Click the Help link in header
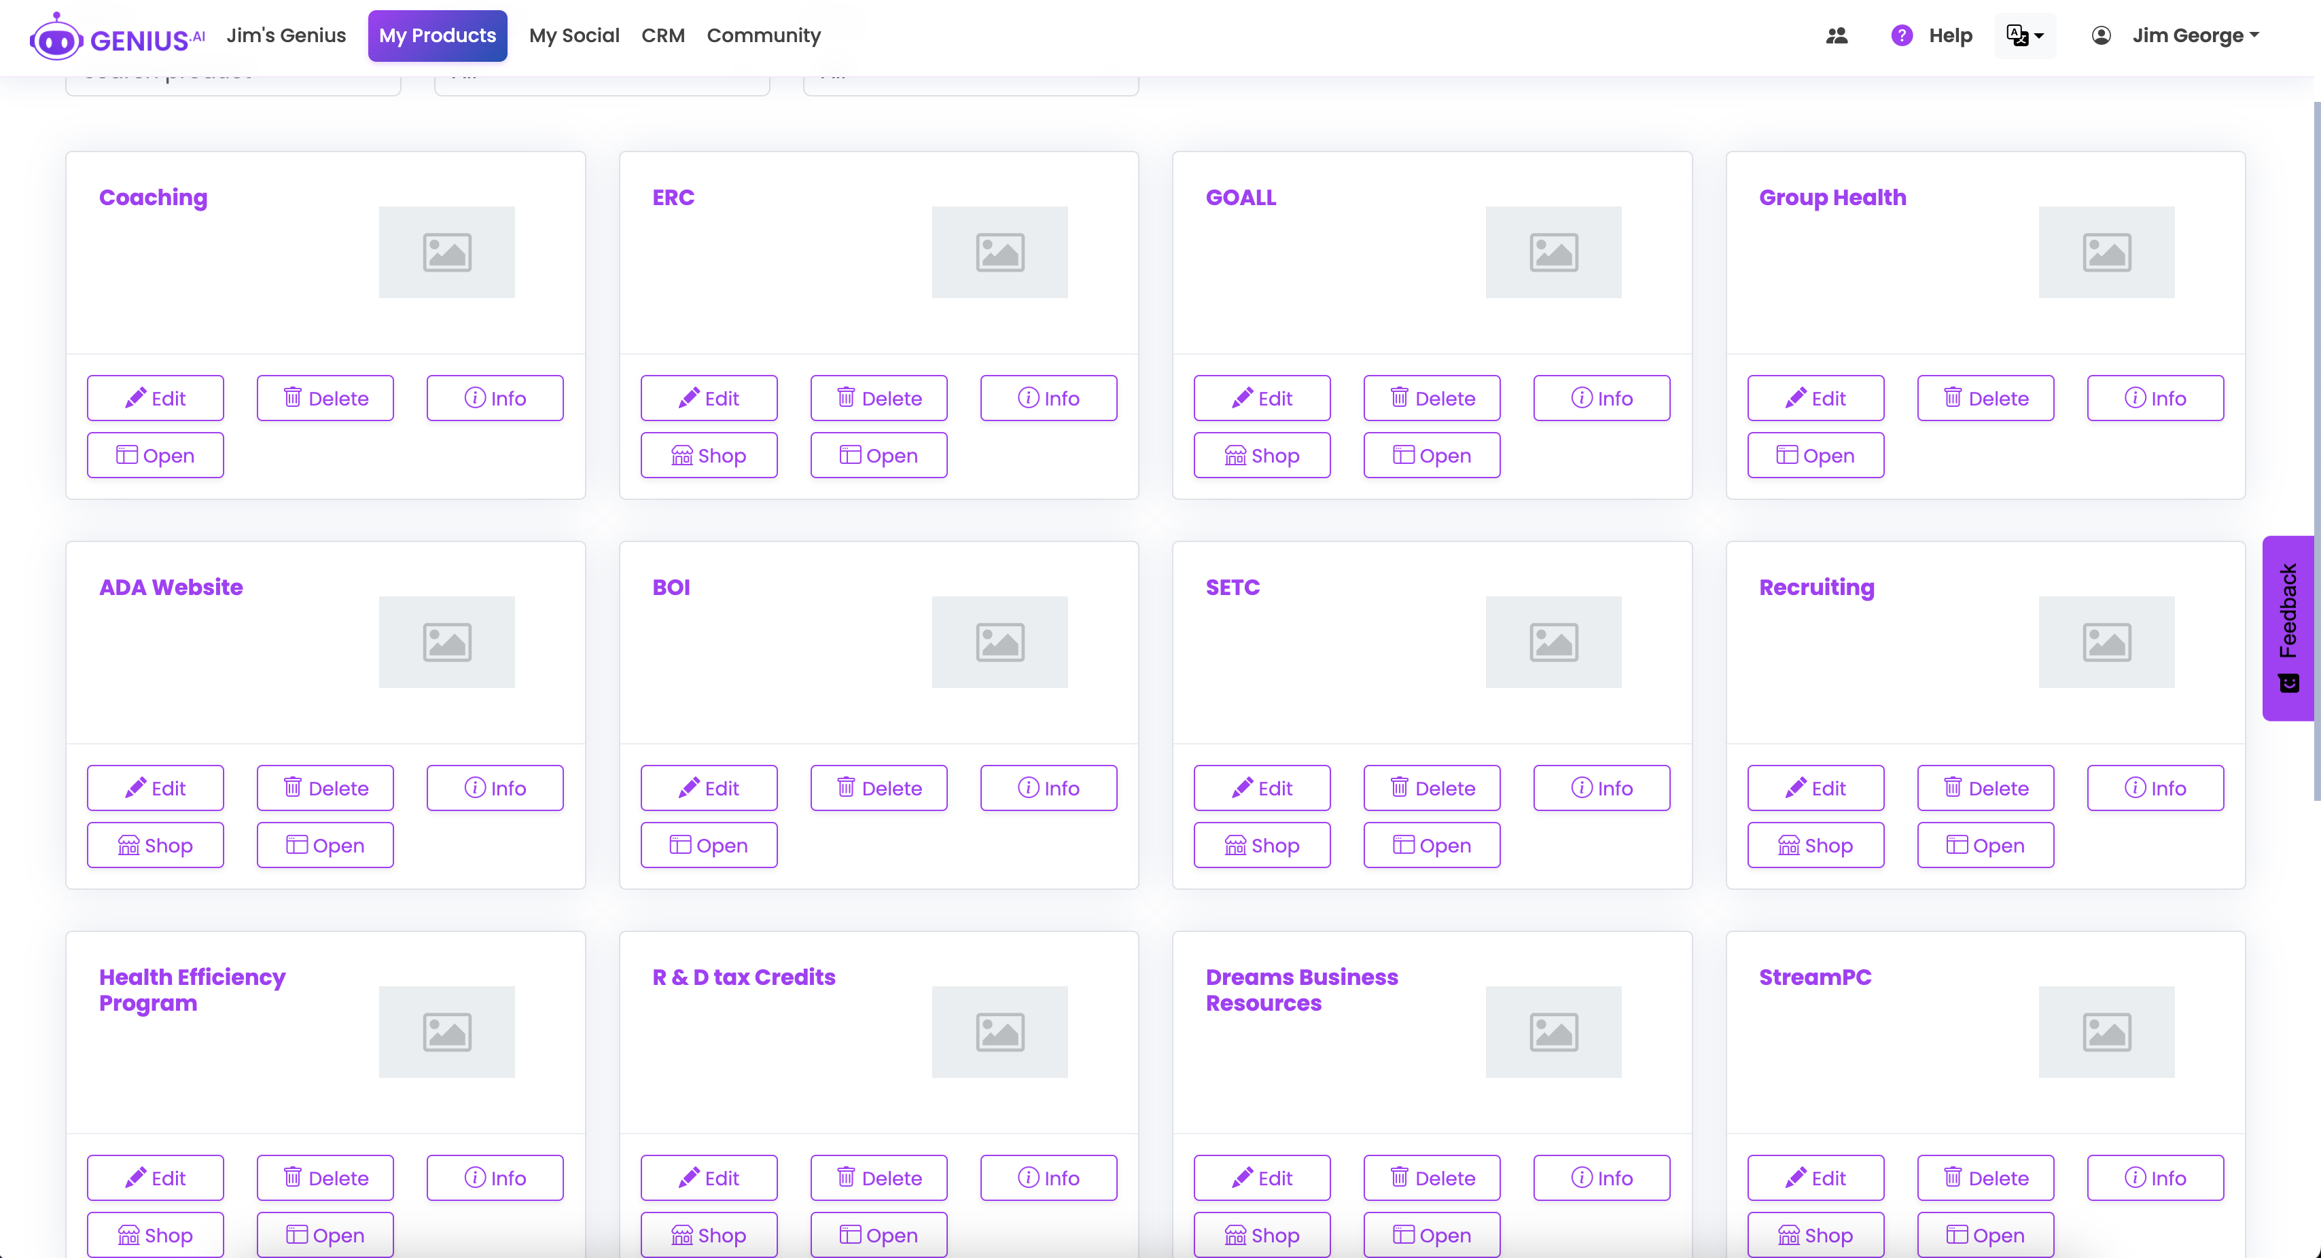The image size is (2321, 1258). (1950, 36)
